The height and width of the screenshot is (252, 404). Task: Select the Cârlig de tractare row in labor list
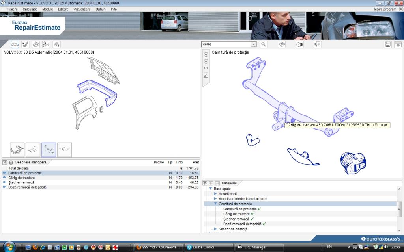[101, 178]
